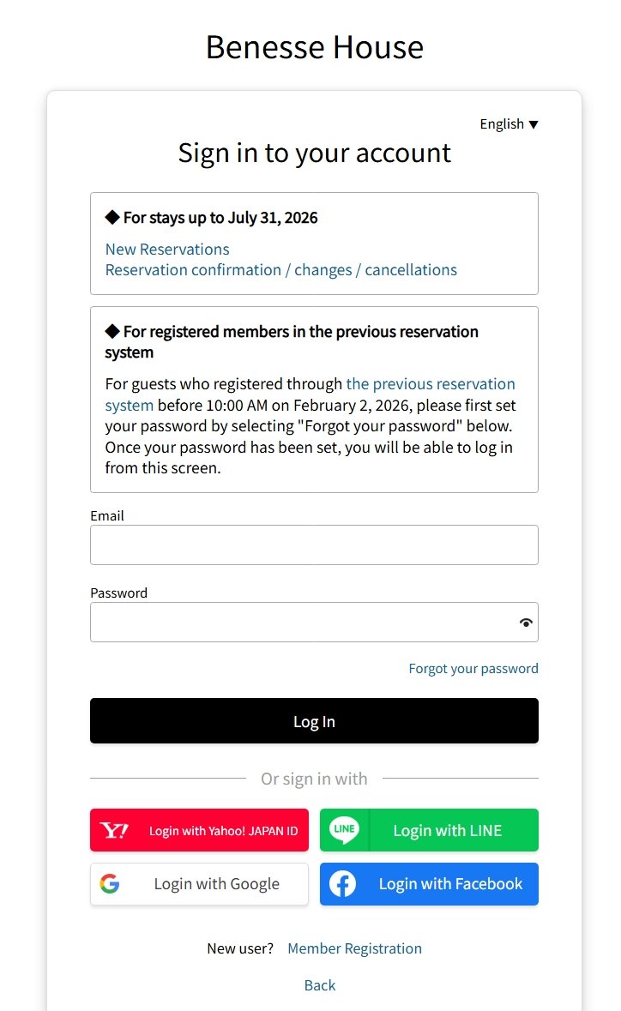Toggle password visibility with eye icon
Image resolution: width=621 pixels, height=1011 pixels.
tap(526, 623)
